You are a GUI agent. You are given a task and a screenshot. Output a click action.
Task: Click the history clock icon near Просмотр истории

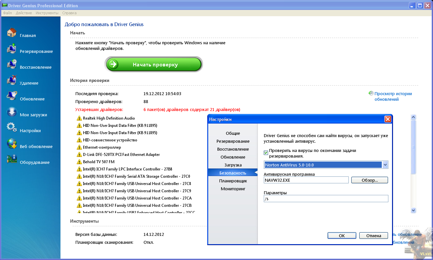tap(371, 93)
